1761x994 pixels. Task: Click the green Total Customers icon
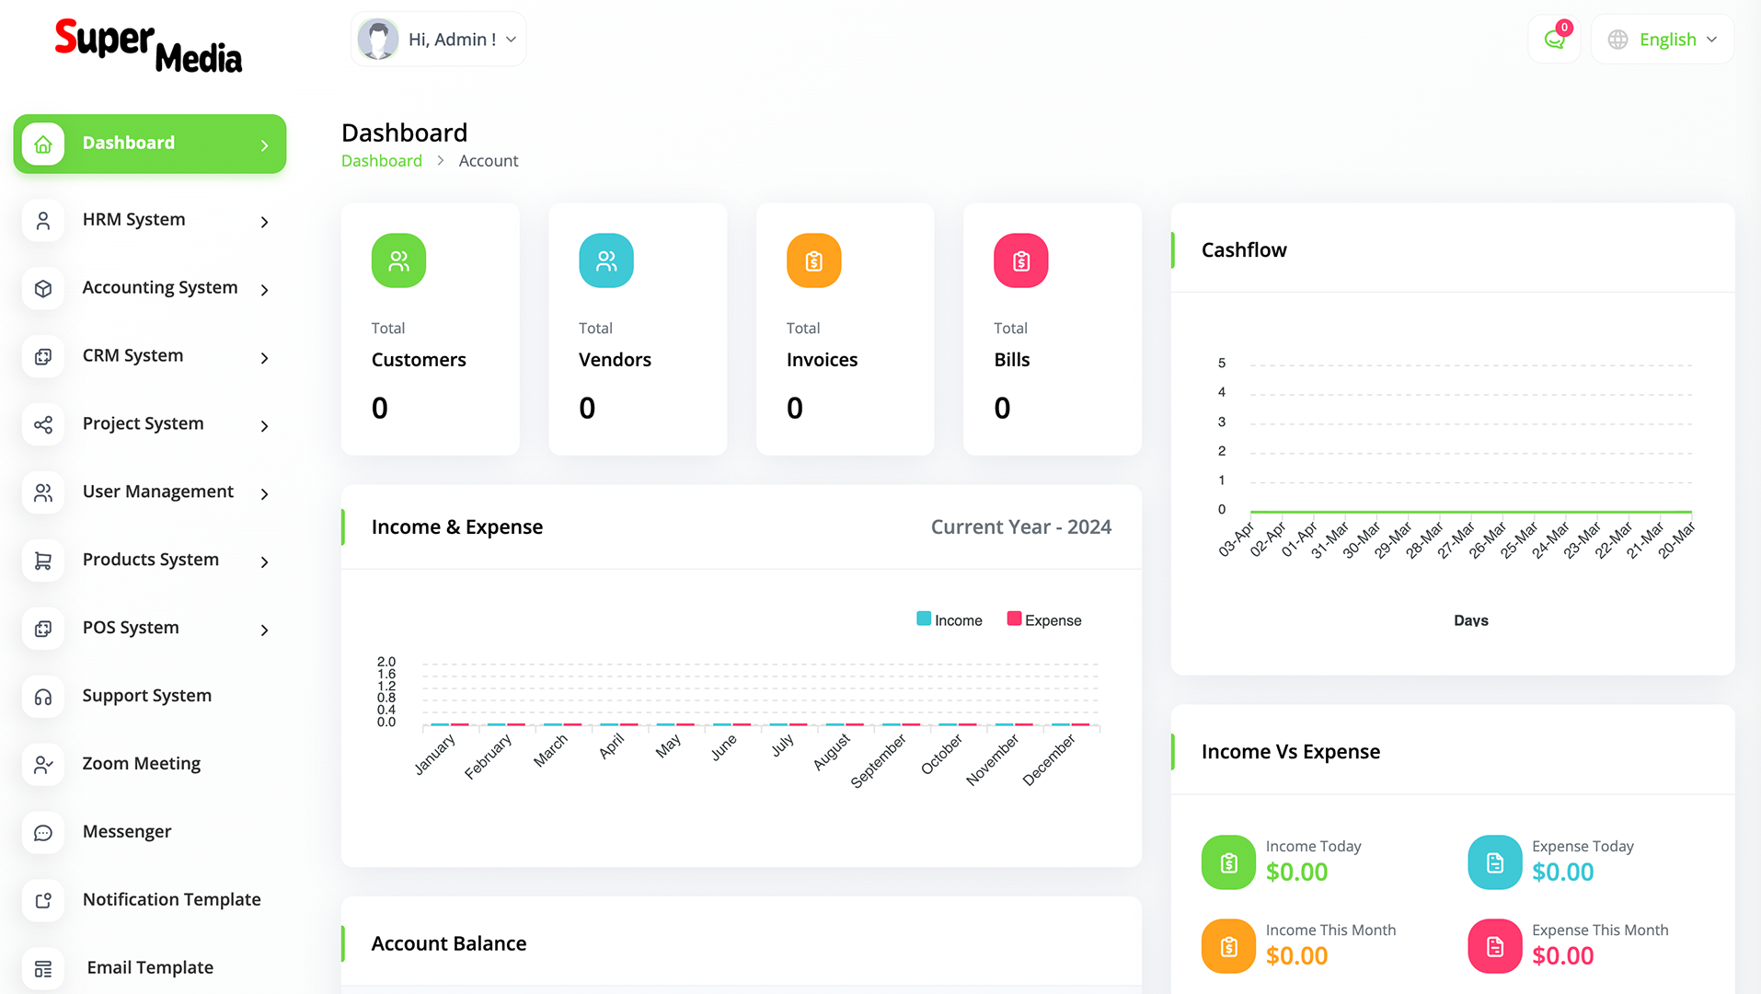398,260
